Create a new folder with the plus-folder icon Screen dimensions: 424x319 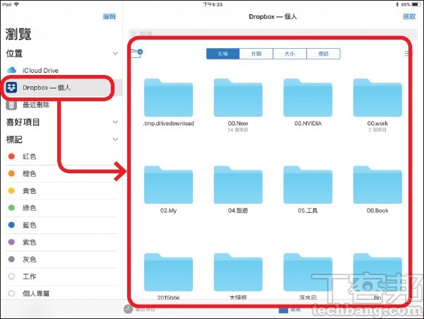tap(137, 53)
